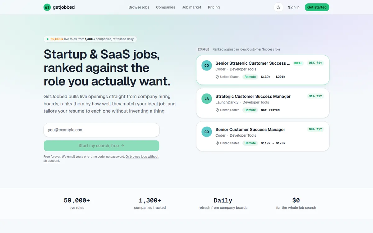Click the green gj logo icon
The width and height of the screenshot is (373, 233).
pyautogui.click(x=47, y=7)
